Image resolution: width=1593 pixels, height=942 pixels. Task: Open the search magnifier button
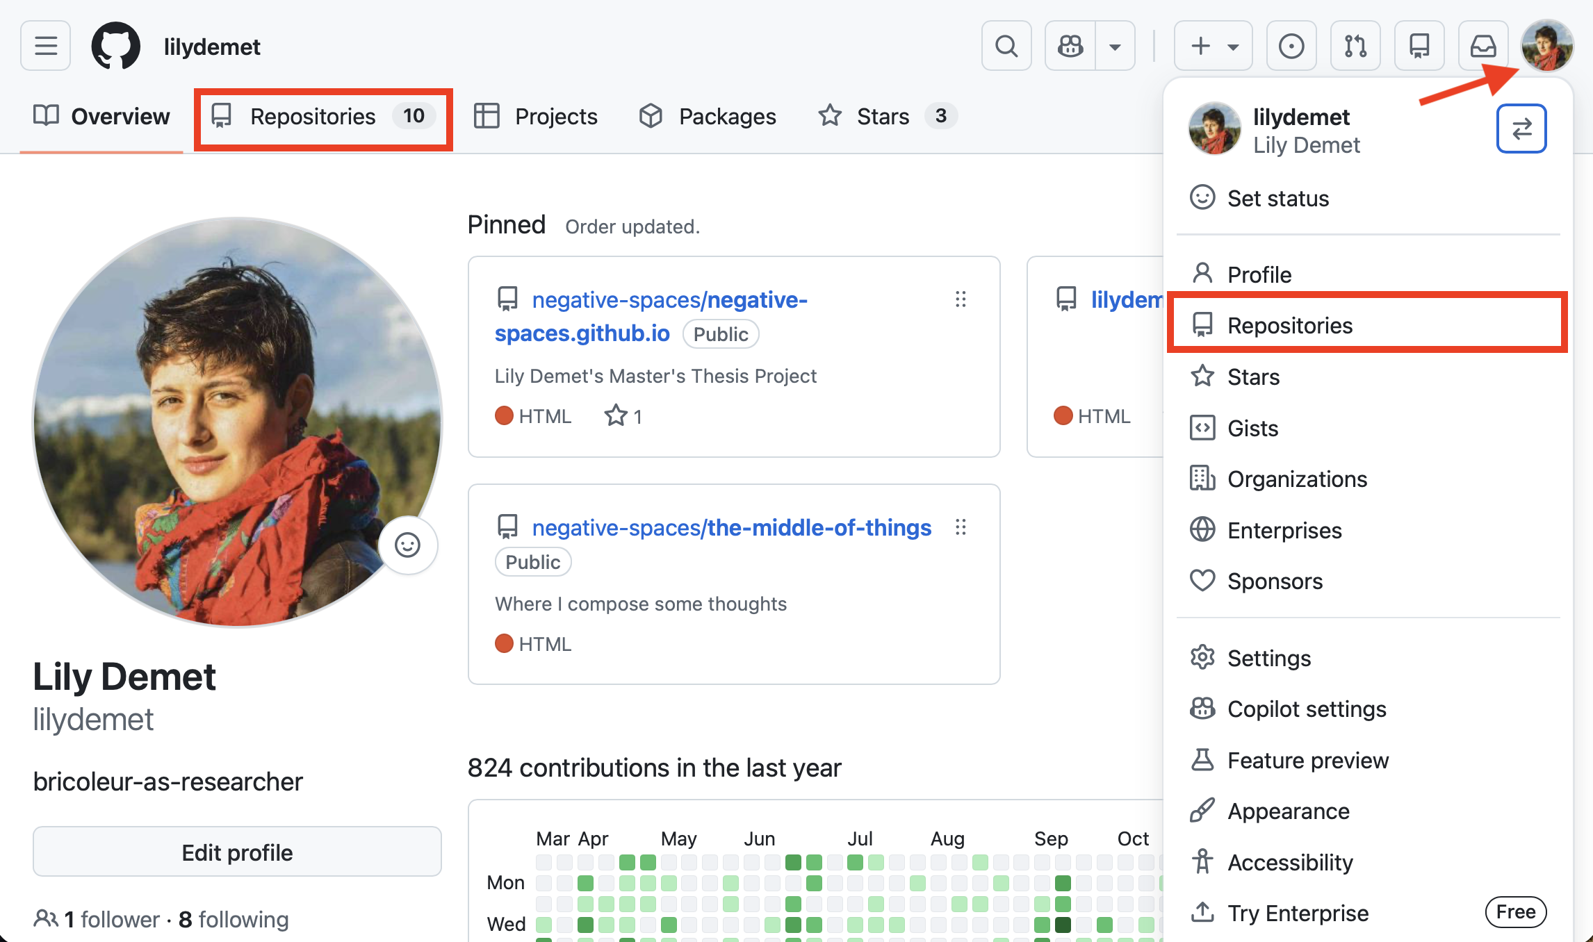pos(1006,47)
